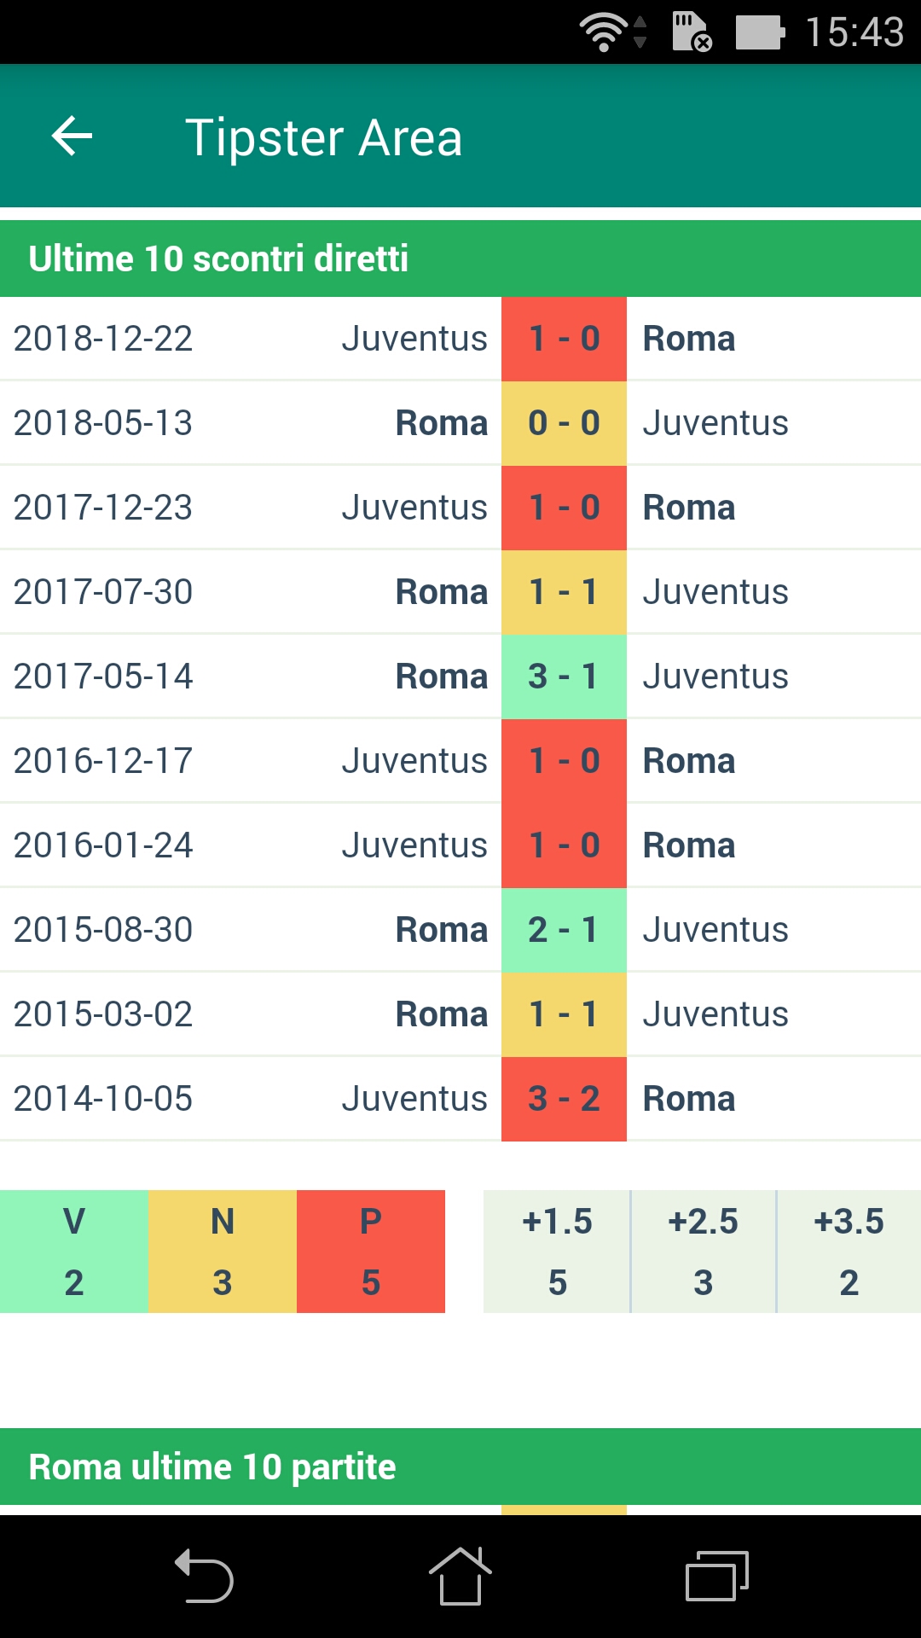Image resolution: width=921 pixels, height=1638 pixels.
Task: Select the +2.5 goals stat cell
Action: pyautogui.click(x=704, y=1252)
